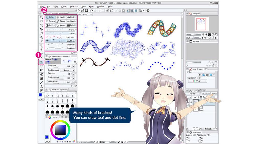Screen dimensions: 256x144
Task: Open the Filter menu
Action: (x=91, y=7)
